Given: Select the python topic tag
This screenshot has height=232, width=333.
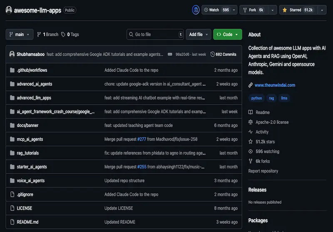Looking at the screenshot, I should pyautogui.click(x=256, y=98).
